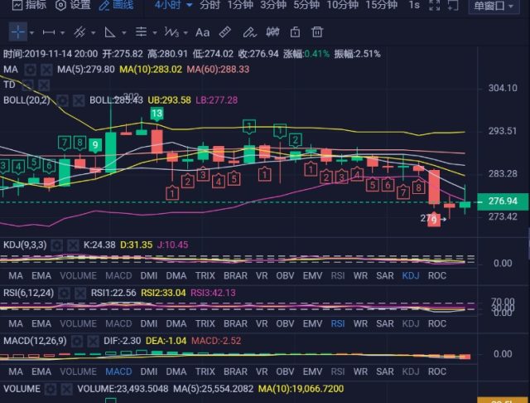Select the freehand brush tool
The image size is (530, 403).
(x=250, y=32)
